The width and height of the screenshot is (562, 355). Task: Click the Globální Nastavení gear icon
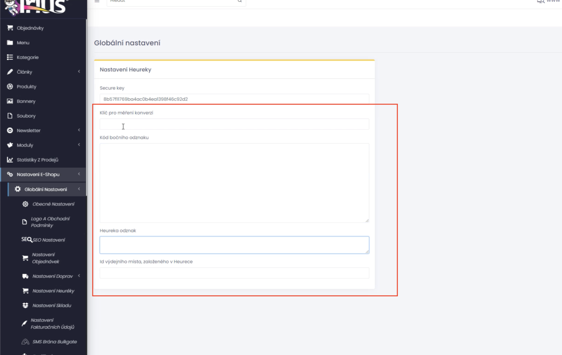(18, 189)
